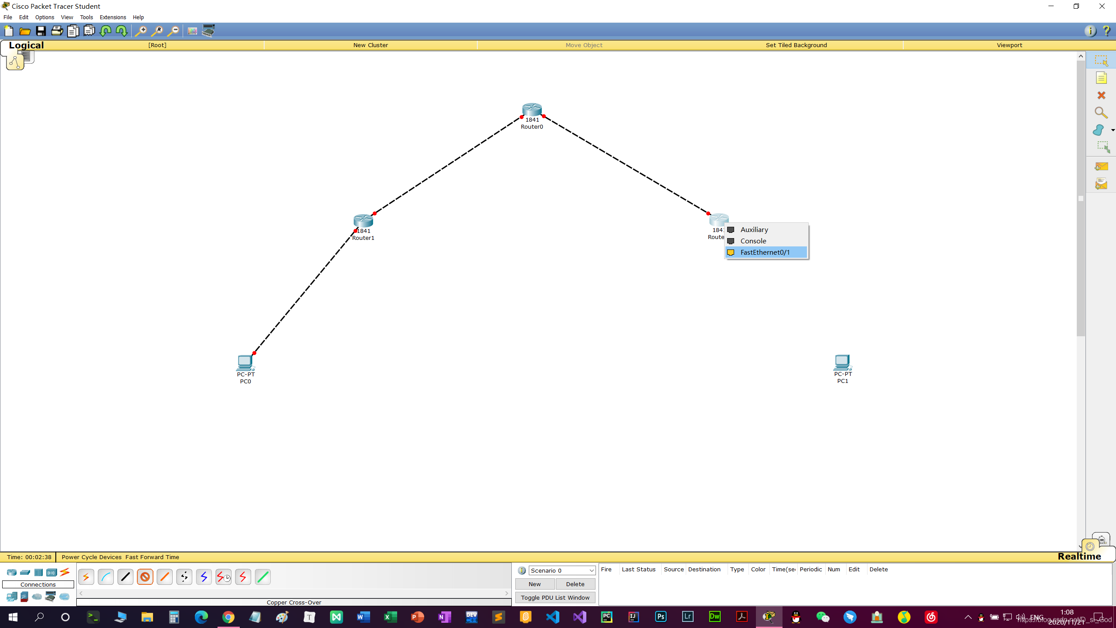Select Console in the port menu
1116x628 pixels.
pyautogui.click(x=753, y=241)
